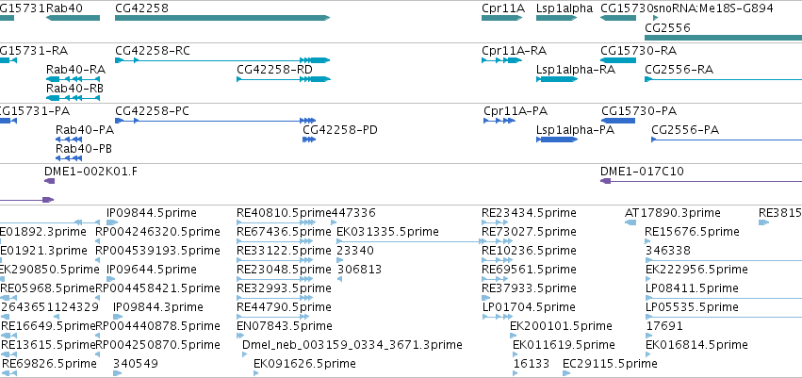Select the Rab40 gene arrow
Screen dimensions: 802x378
73,18
